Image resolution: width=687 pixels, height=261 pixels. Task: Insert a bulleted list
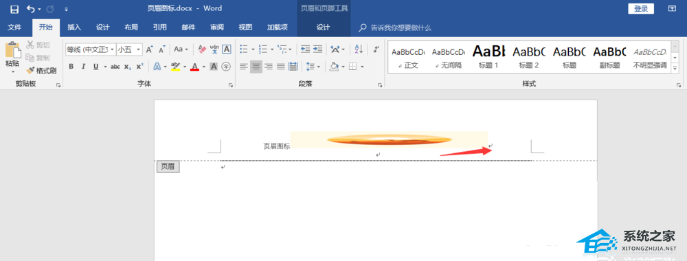point(244,49)
